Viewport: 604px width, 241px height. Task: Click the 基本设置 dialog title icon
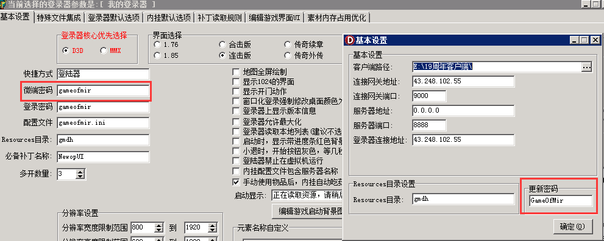350,40
